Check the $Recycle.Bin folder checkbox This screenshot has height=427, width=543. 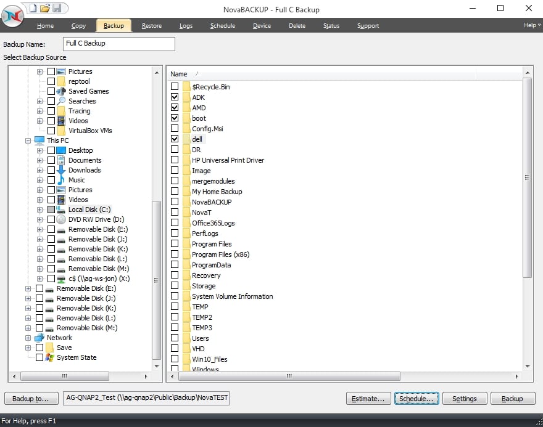coord(175,86)
